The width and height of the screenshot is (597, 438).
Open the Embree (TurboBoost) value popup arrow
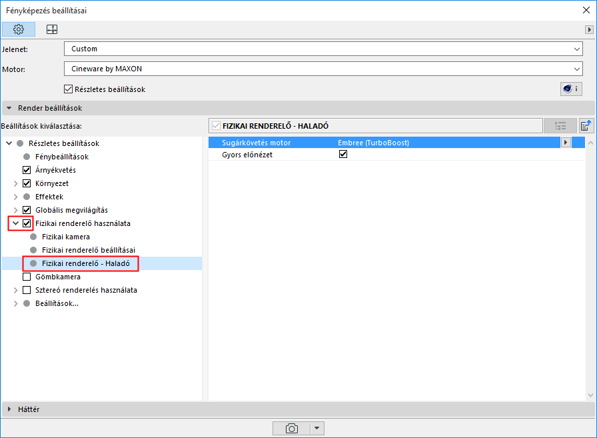(x=566, y=143)
